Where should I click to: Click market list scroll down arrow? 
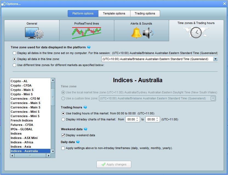click(53, 151)
